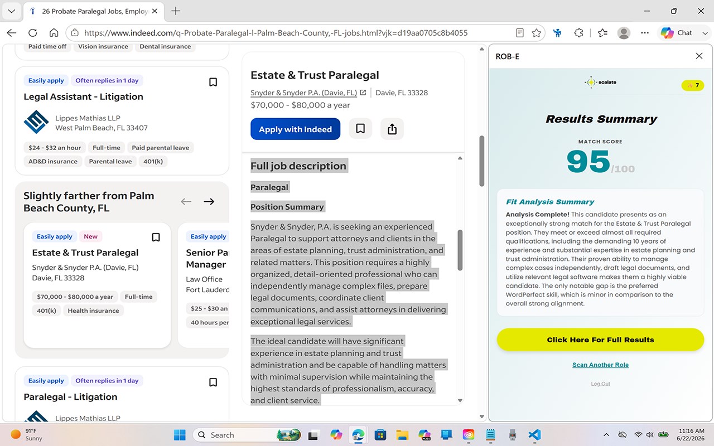Click the job details panel scrollbar thumb

pos(482,161)
